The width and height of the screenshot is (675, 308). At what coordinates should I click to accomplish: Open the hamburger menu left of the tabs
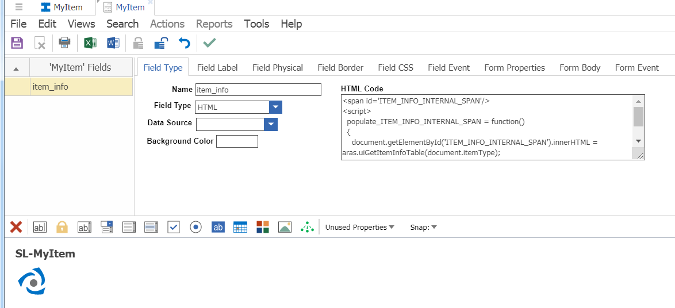click(x=19, y=7)
